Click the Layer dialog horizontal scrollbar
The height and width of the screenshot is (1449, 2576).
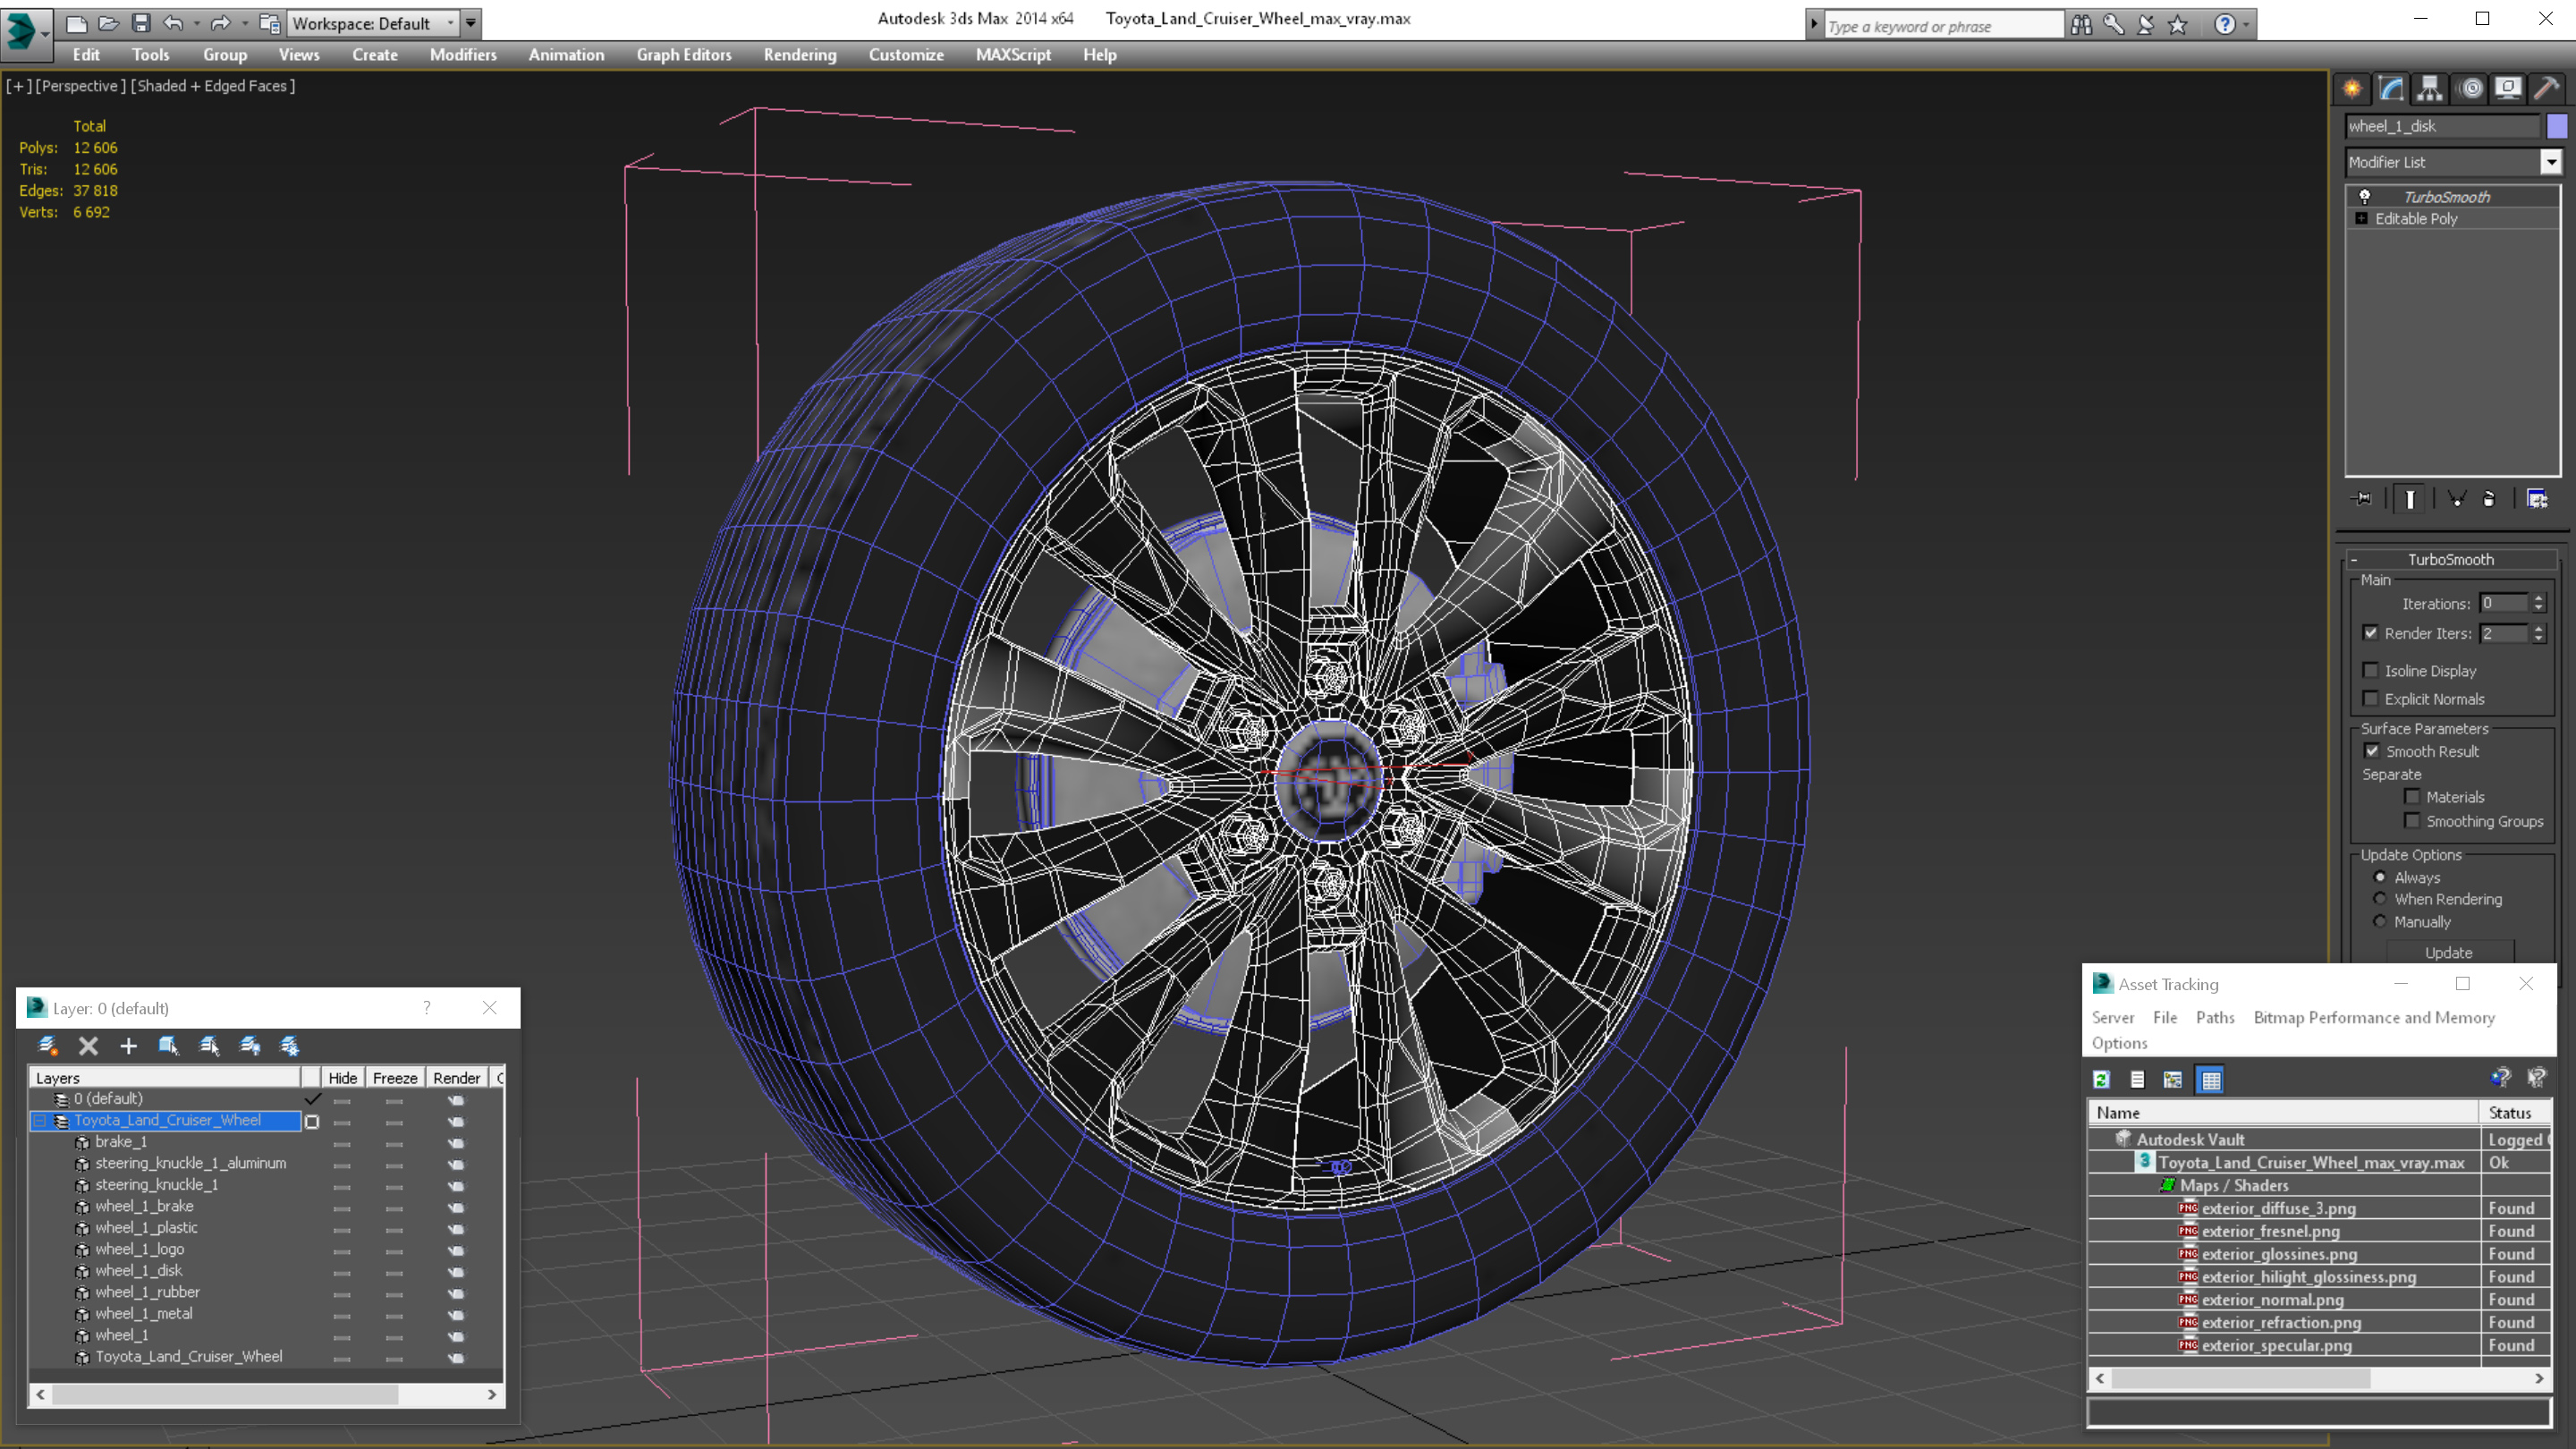(225, 1394)
